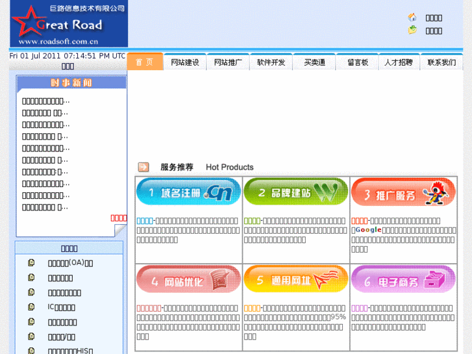This screenshot has height=354, width=472.
Task: Click the red more link in news panel
Action: [x=119, y=218]
